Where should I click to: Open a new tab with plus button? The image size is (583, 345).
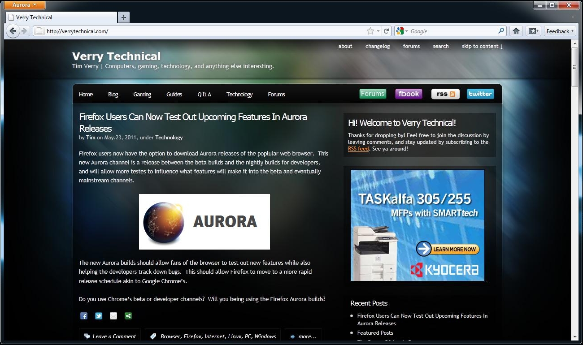tap(124, 17)
